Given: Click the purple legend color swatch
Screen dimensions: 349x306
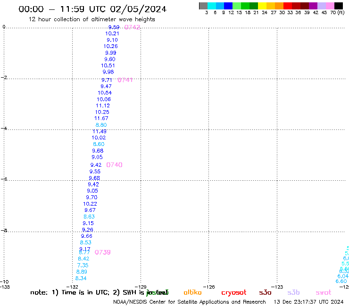Looking at the screenshot, I should click(x=313, y=6).
